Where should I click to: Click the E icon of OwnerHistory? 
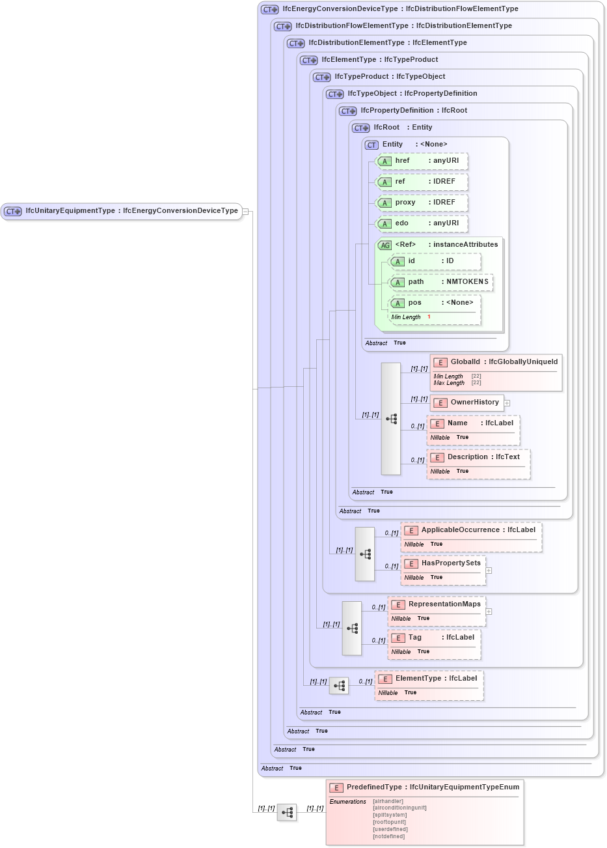click(x=440, y=403)
